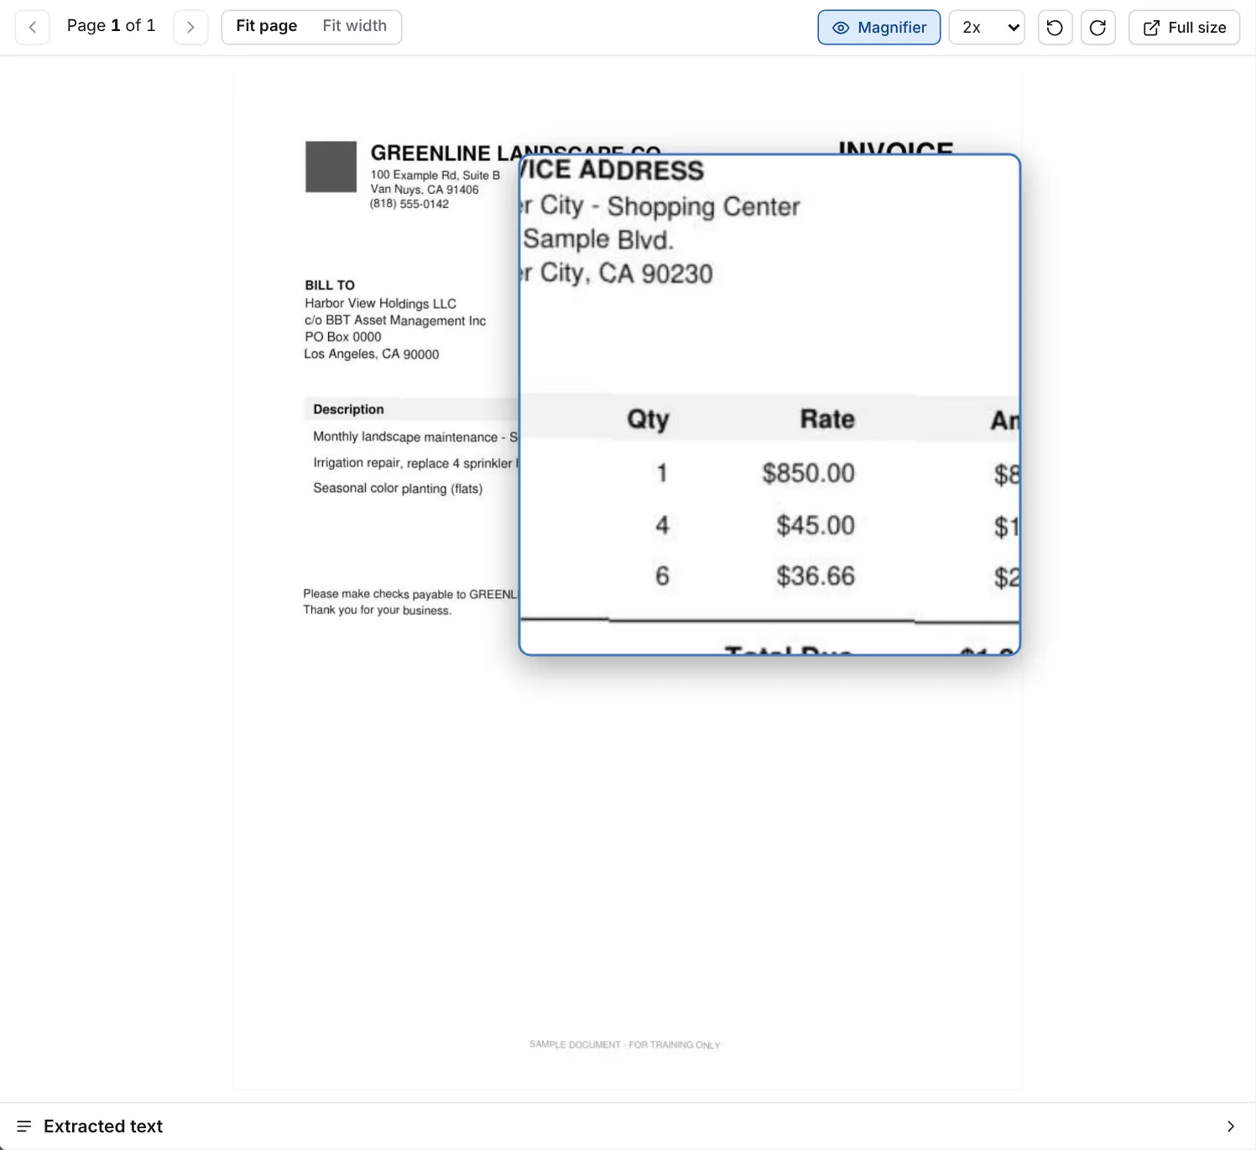The height and width of the screenshot is (1150, 1256).
Task: Click the Page 1 of 1 indicator
Action: coord(112,26)
